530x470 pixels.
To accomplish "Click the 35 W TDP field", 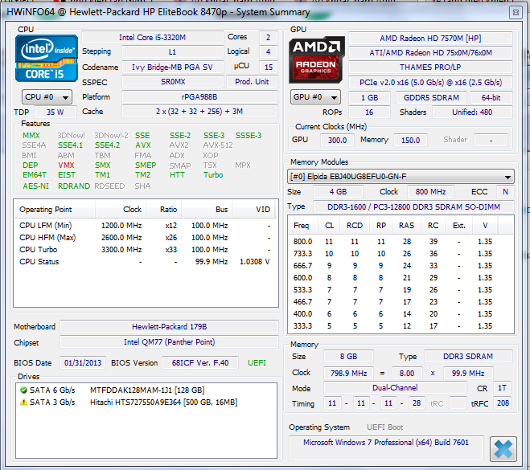I will click(x=55, y=112).
